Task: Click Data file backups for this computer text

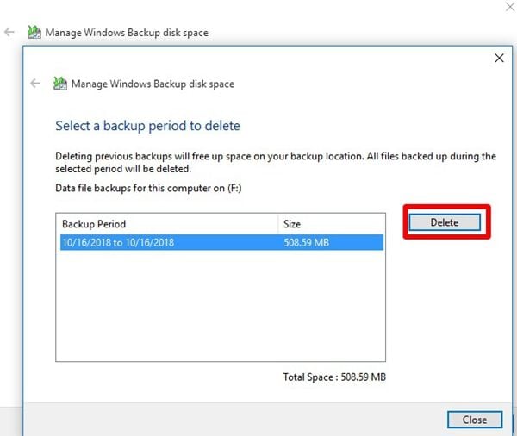Action: click(148, 188)
